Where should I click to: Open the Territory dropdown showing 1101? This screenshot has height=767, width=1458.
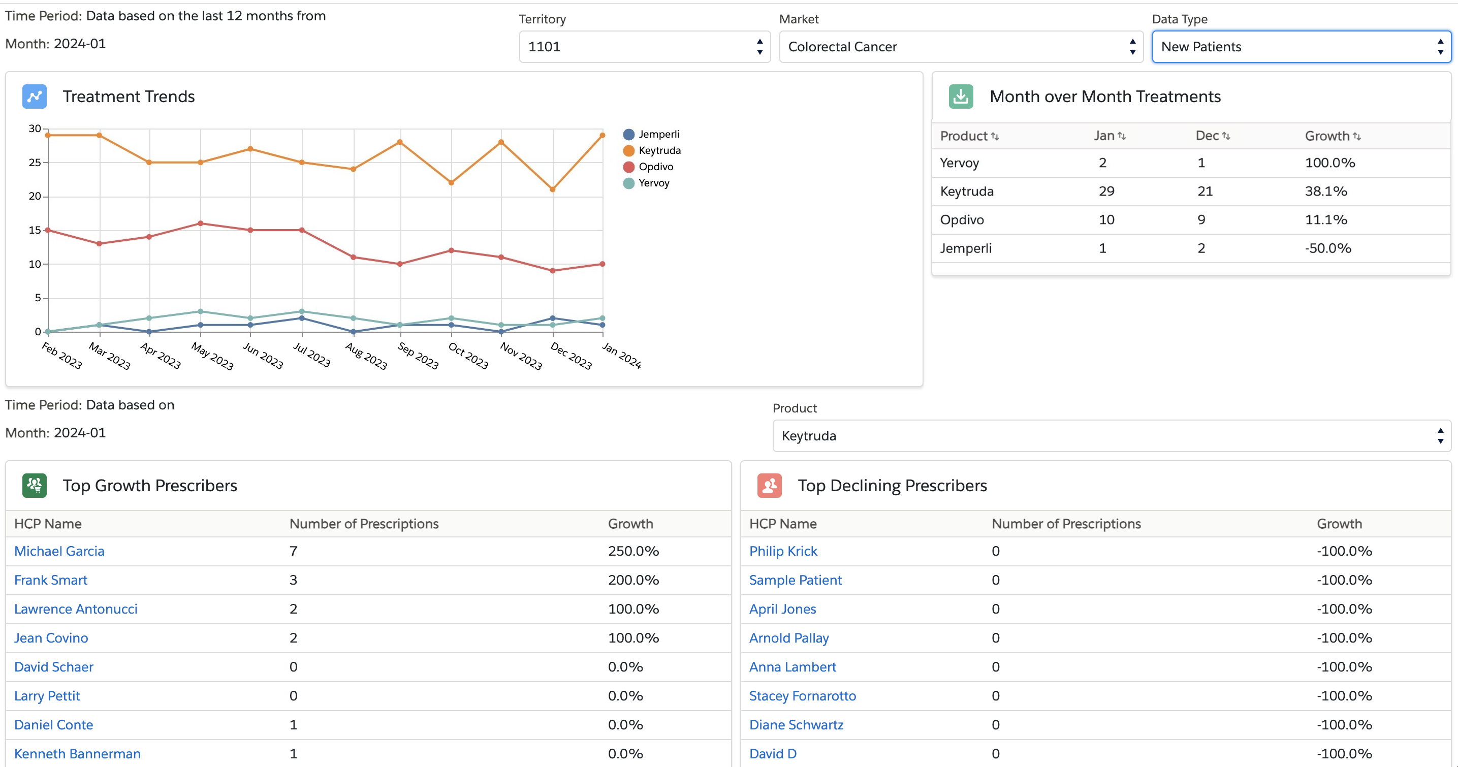click(644, 47)
